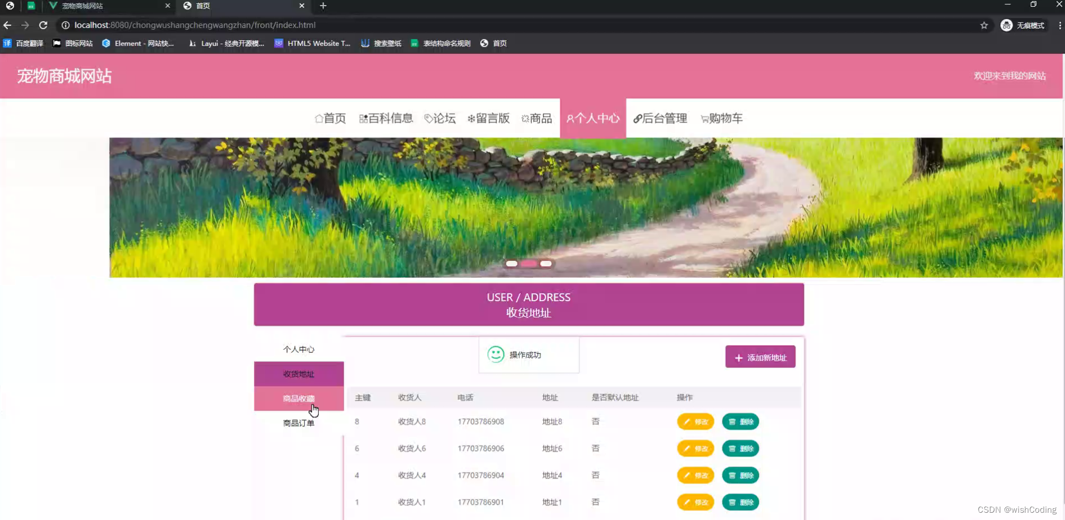Image resolution: width=1065 pixels, height=520 pixels.
Task: Open the 图标网站 bookmark
Action: click(73, 43)
